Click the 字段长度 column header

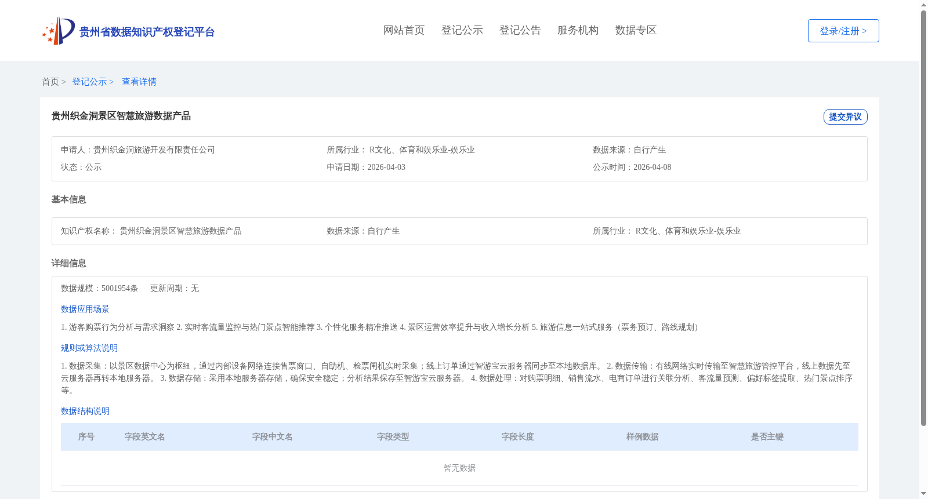(518, 436)
